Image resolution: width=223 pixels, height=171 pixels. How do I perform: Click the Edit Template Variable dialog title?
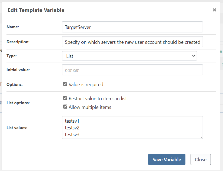(36, 10)
